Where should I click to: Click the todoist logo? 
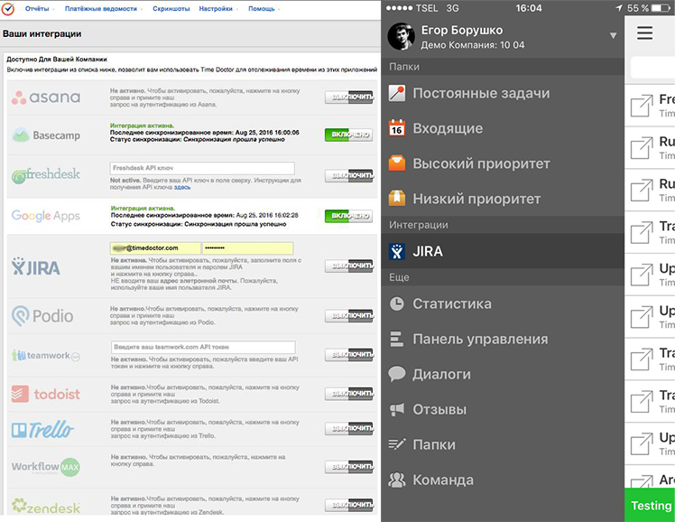click(46, 394)
